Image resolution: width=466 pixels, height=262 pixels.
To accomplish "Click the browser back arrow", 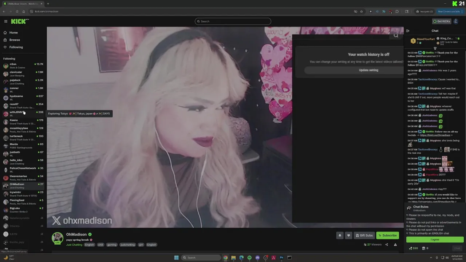I will [4, 11].
